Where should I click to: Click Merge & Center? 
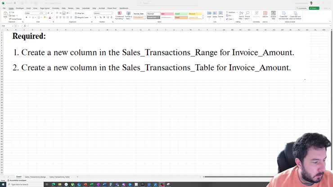coord(82,18)
